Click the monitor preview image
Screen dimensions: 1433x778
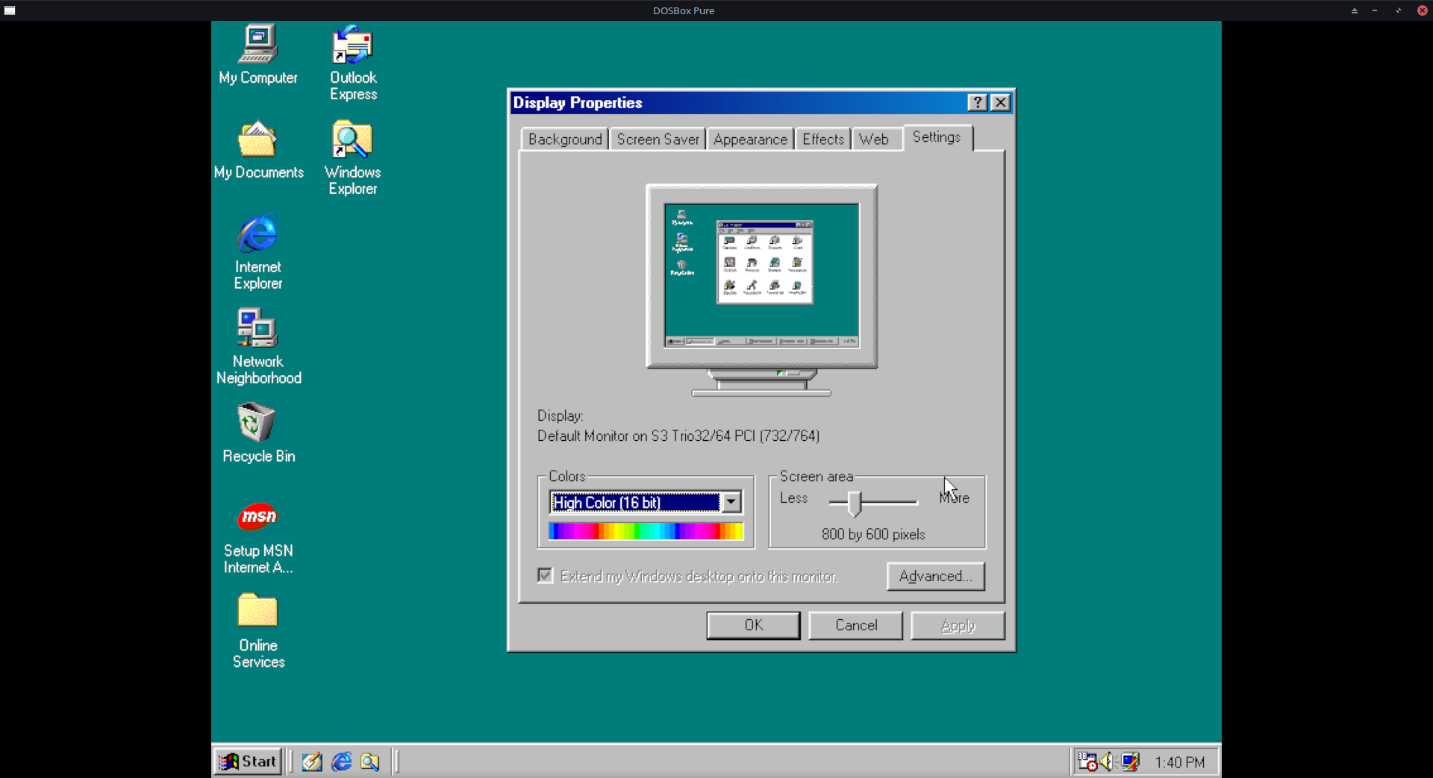pyautogui.click(x=761, y=276)
